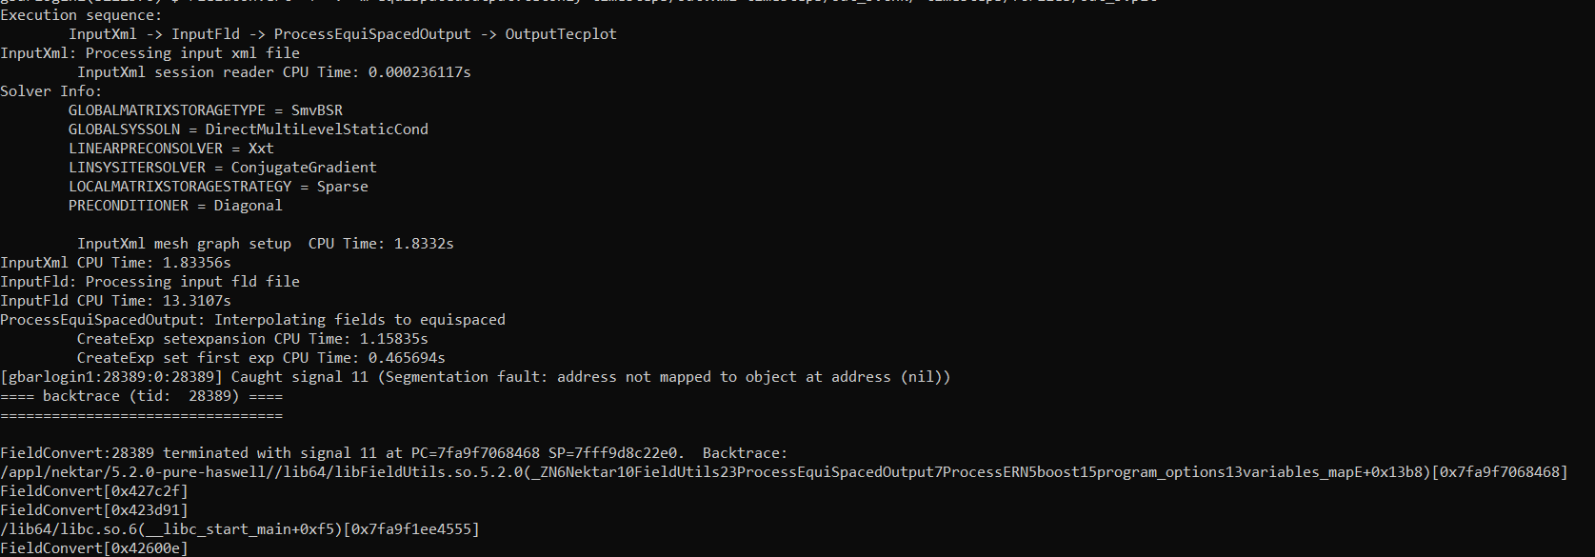
Task: Click the 'ConjugateGradient' solver value
Action: click(304, 168)
